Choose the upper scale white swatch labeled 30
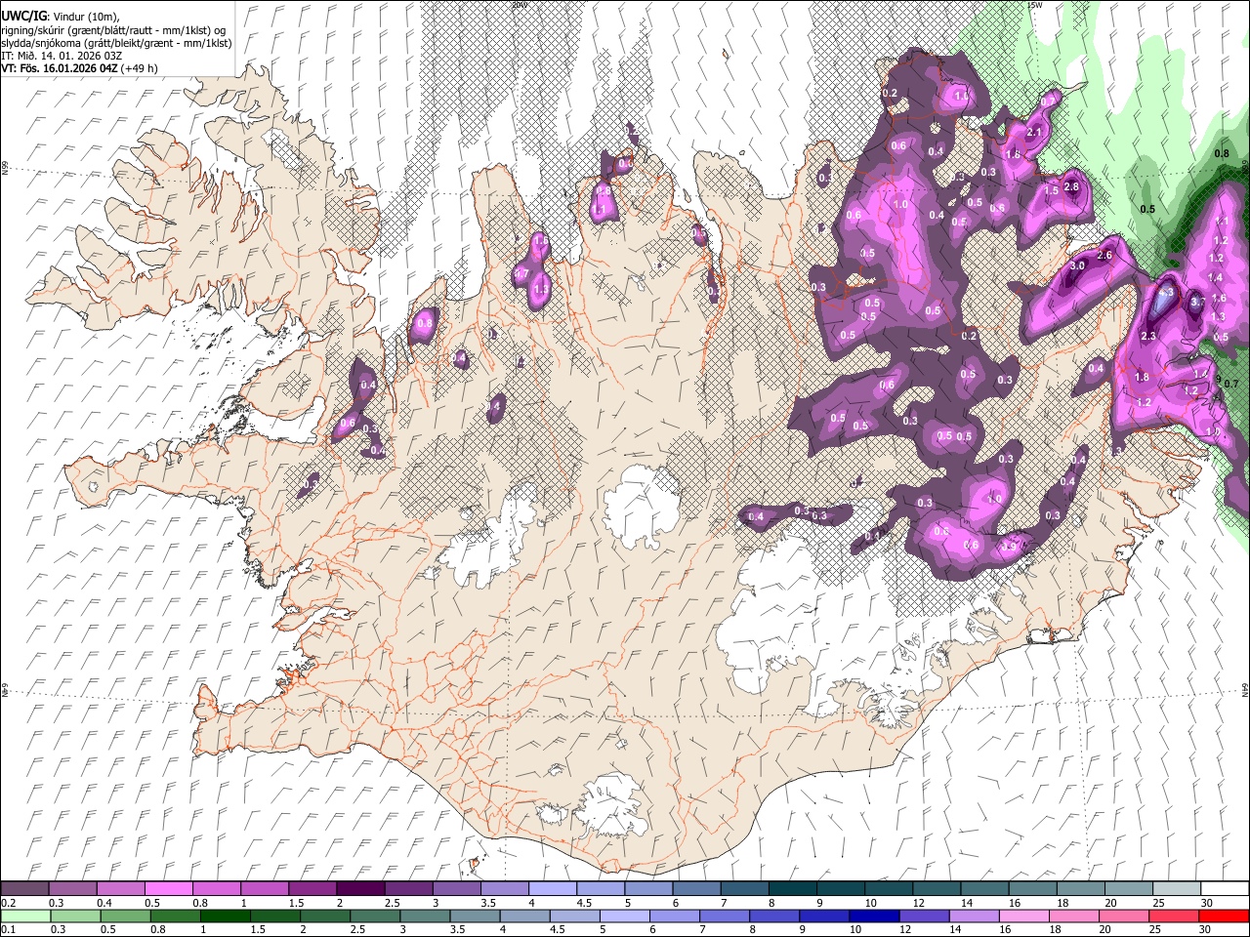This screenshot has height=937, width=1250. pyautogui.click(x=1225, y=889)
